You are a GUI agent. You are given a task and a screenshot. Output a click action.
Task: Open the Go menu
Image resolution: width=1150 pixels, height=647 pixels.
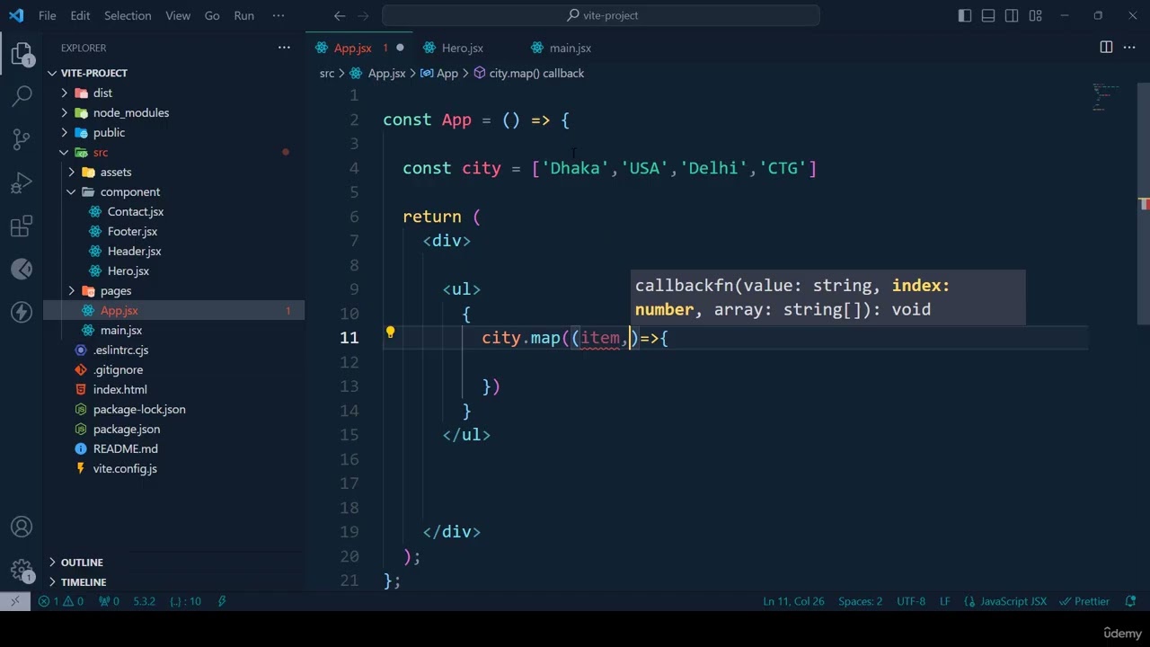212,15
